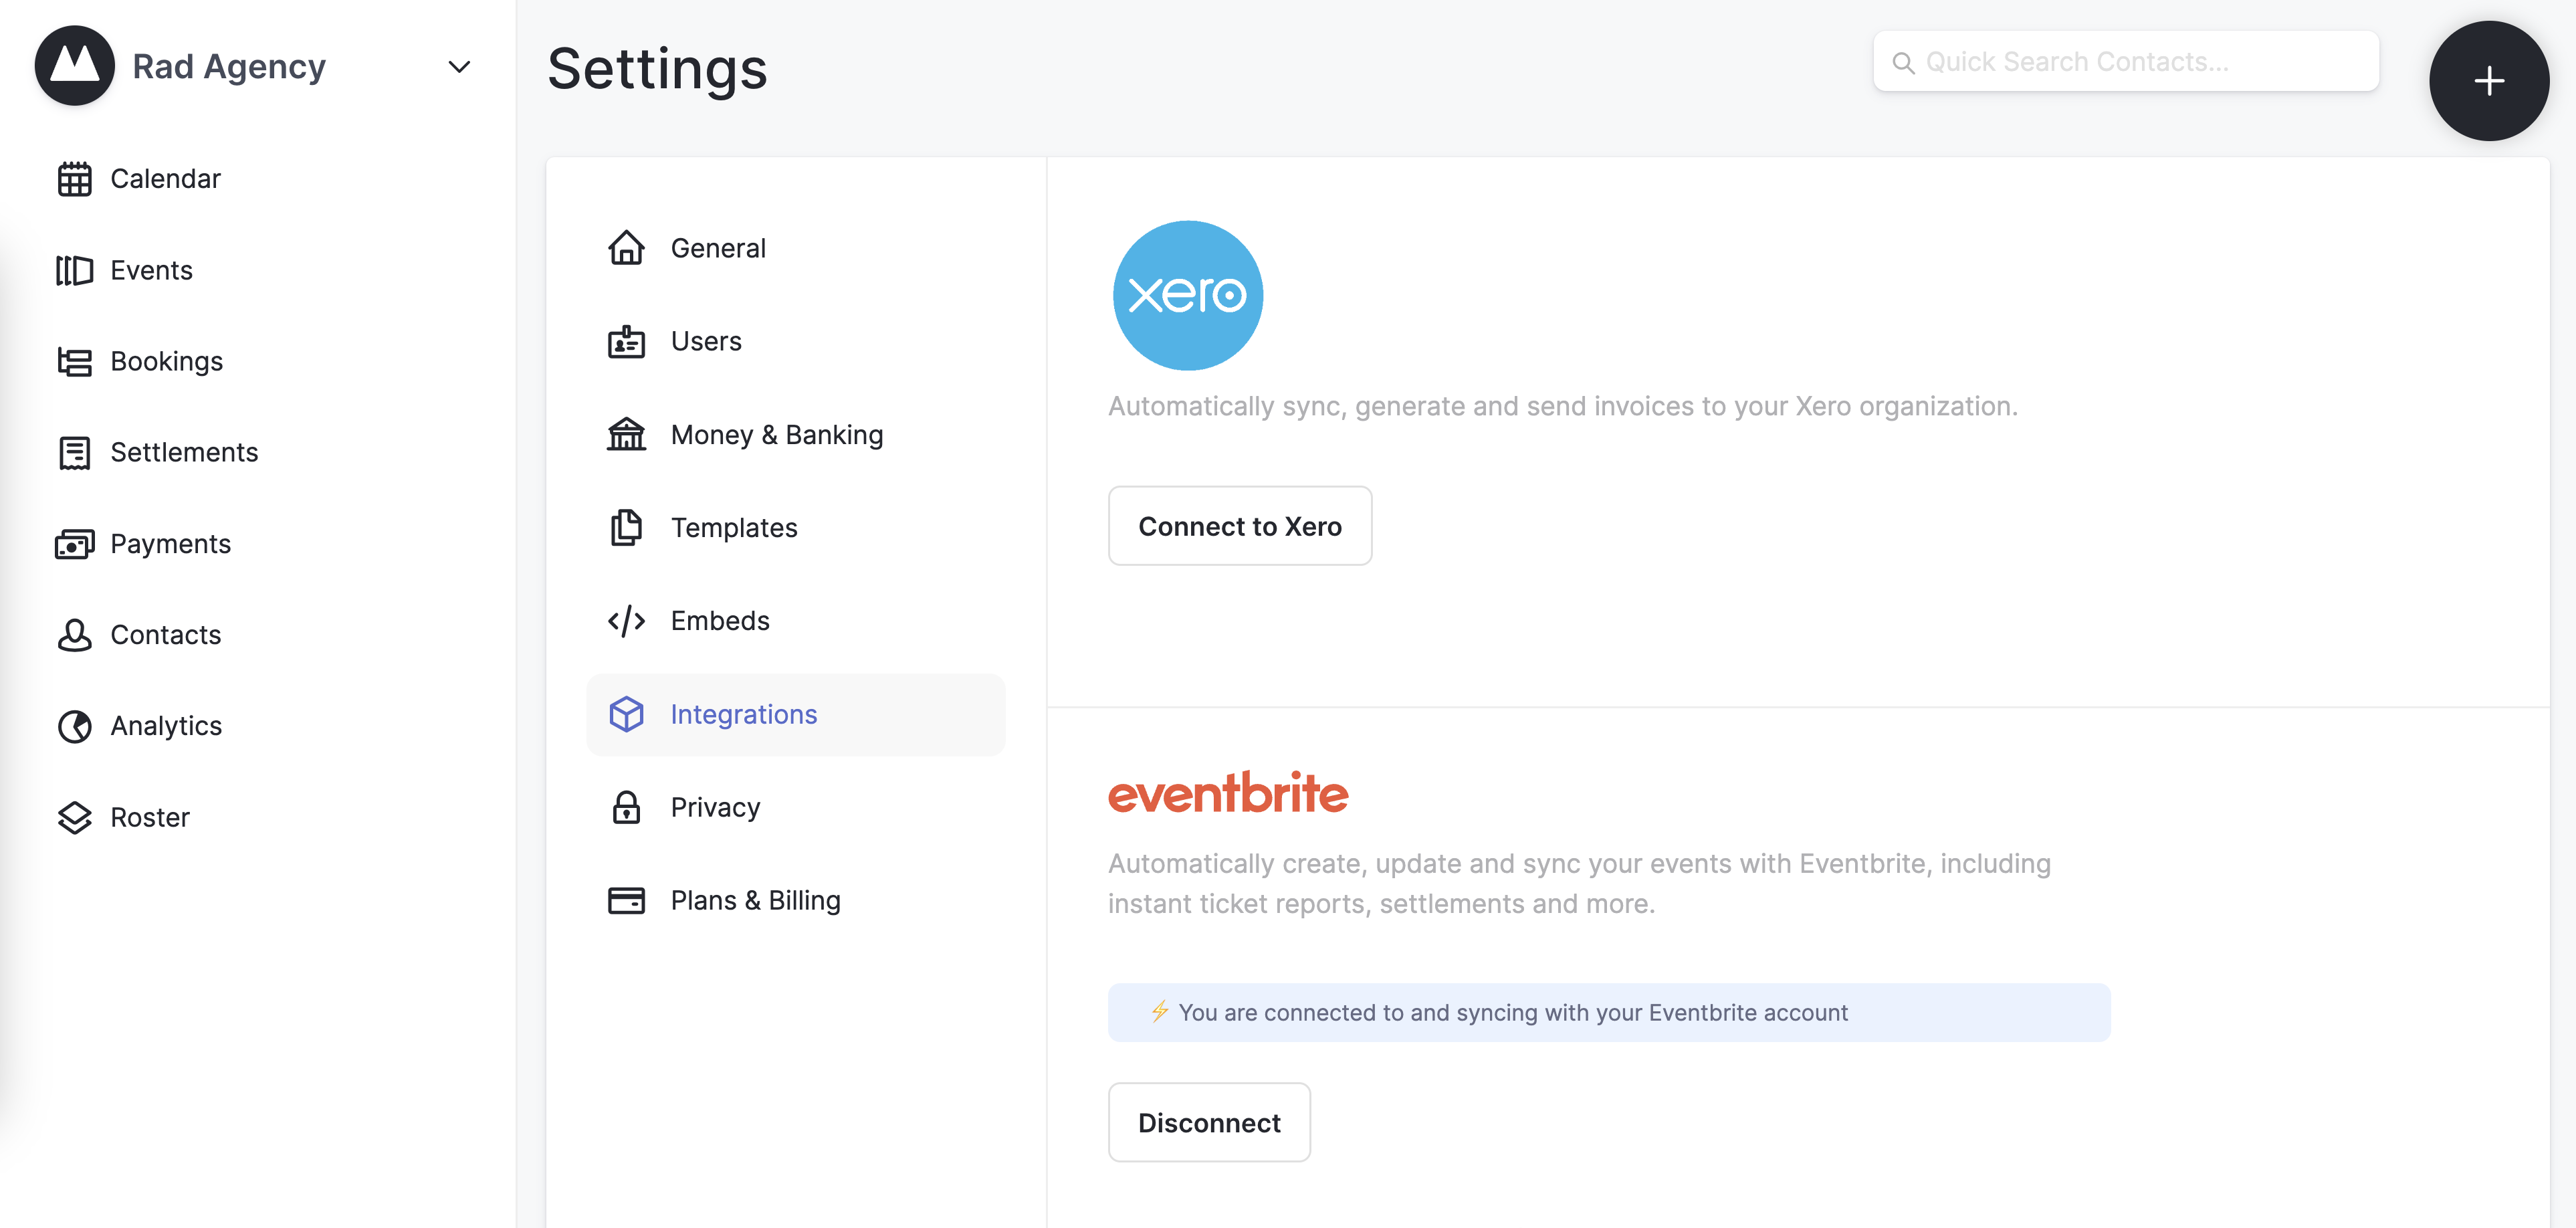Open Plans & Billing settings
Image resolution: width=2576 pixels, height=1228 pixels.
pyautogui.click(x=755, y=900)
